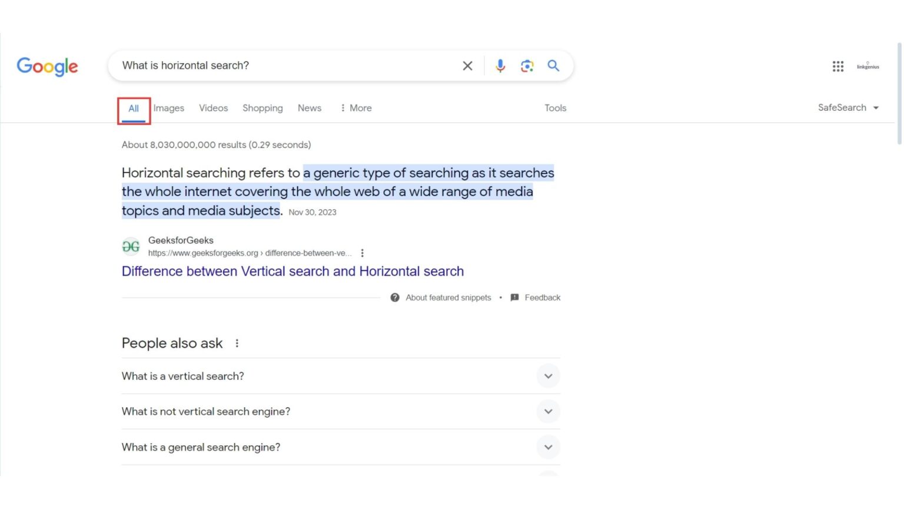Click the microphone icon to search by voice
Viewport: 904px width, 509px height.
tap(500, 65)
